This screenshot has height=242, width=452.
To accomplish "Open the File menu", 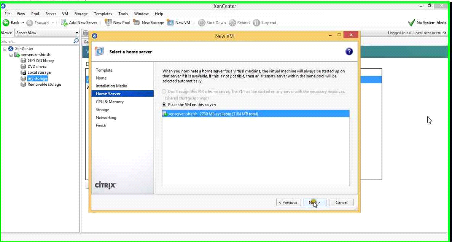I will [8, 14].
